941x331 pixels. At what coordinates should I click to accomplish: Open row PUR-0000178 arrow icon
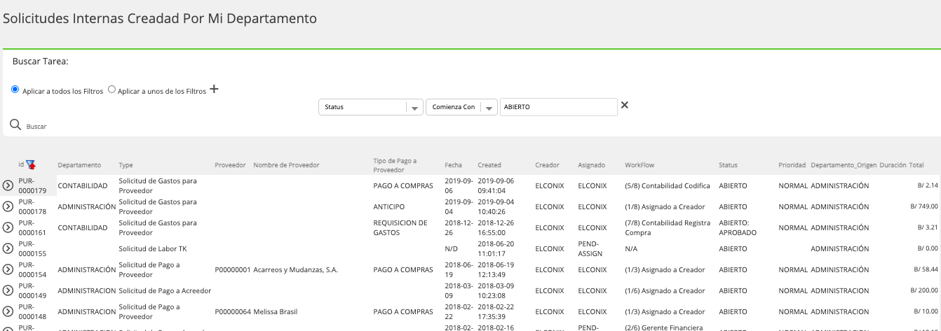[8, 206]
